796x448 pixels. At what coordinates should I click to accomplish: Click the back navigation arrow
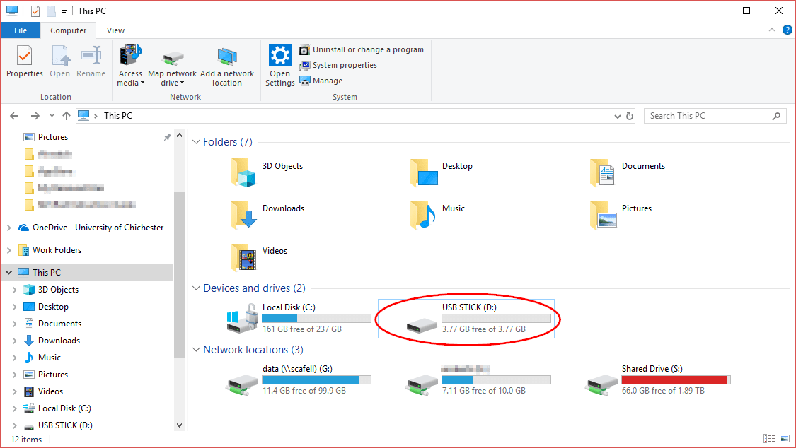tap(14, 115)
